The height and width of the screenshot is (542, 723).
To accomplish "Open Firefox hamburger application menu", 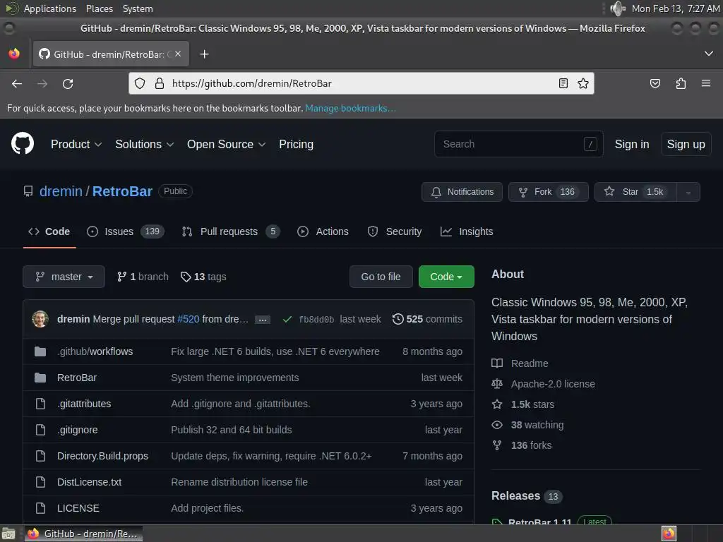I will [706, 83].
